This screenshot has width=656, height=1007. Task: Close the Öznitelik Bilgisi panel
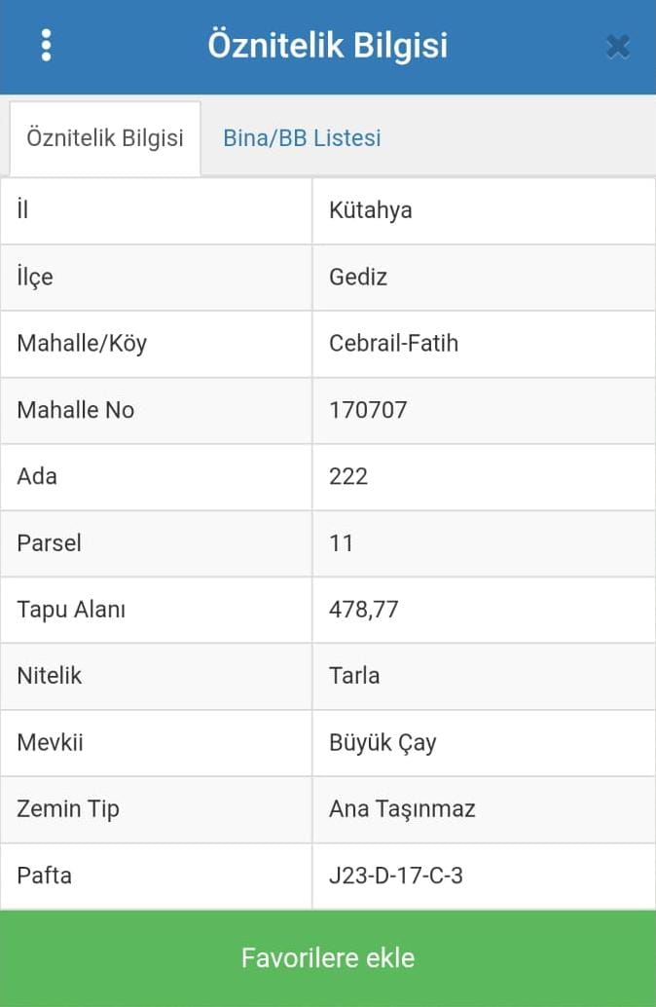tap(617, 46)
